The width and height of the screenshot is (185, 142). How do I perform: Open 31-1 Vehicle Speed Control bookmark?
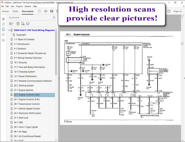click(x=27, y=108)
